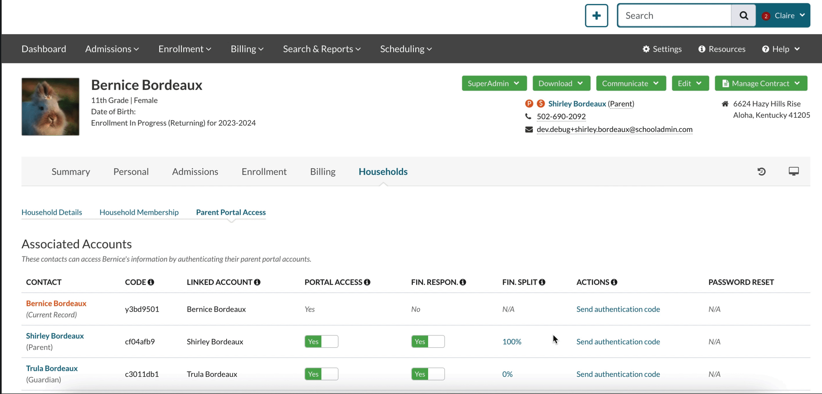The width and height of the screenshot is (822, 394).
Task: Open Shirley Bordeaux's 100% financial split
Action: pyautogui.click(x=511, y=342)
